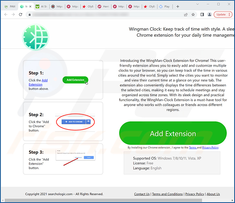Viewport: 235px width, 203px height.
Task: Click the share page icon in address bar
Action: pyautogui.click(x=186, y=15)
